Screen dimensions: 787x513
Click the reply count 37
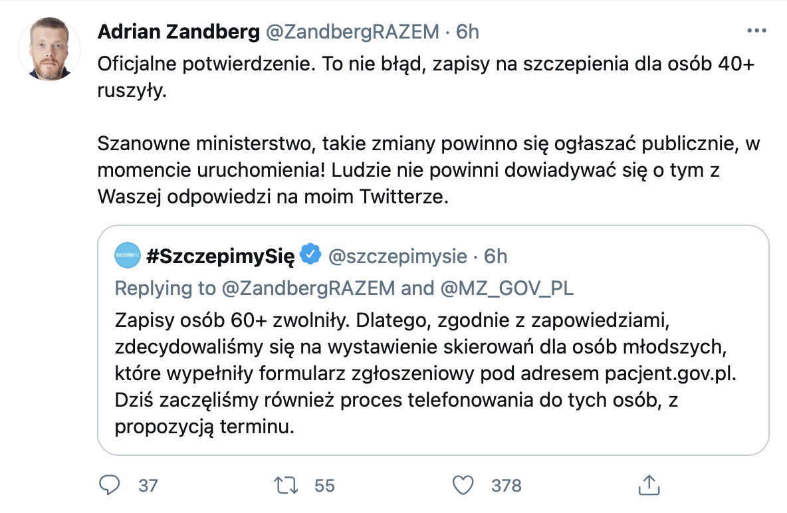(148, 486)
